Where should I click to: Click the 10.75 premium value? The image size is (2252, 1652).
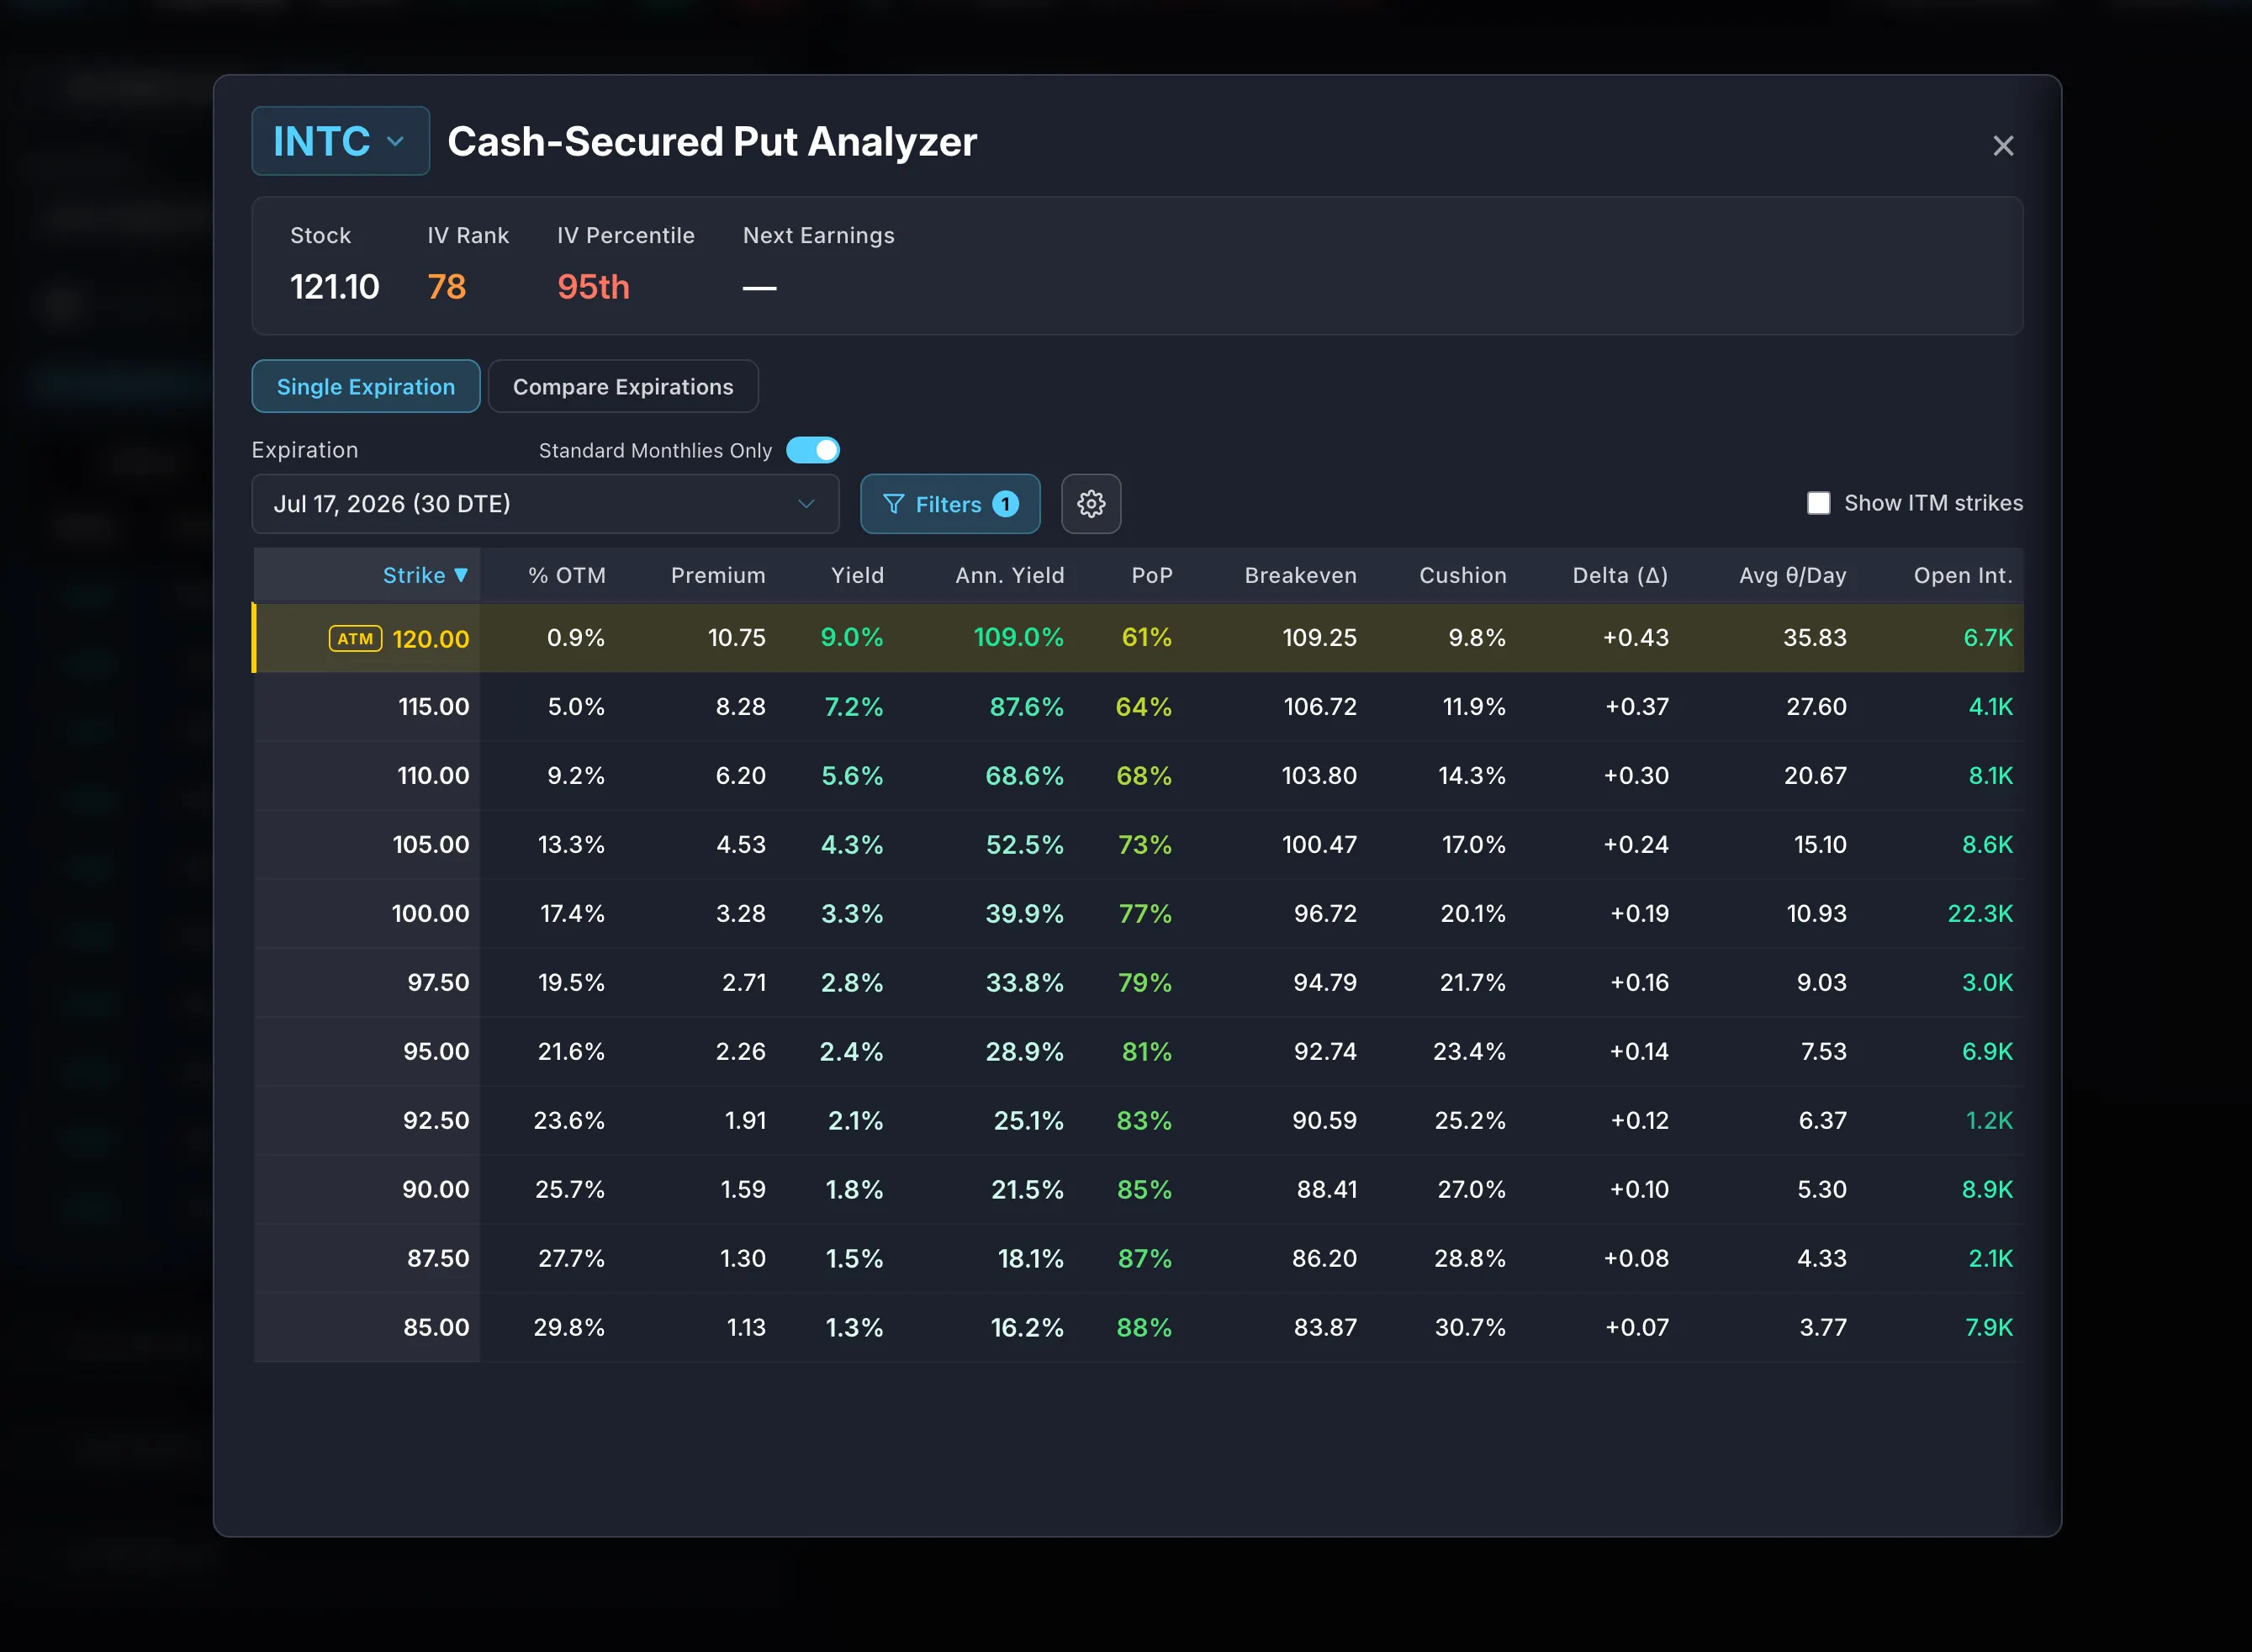737,638
